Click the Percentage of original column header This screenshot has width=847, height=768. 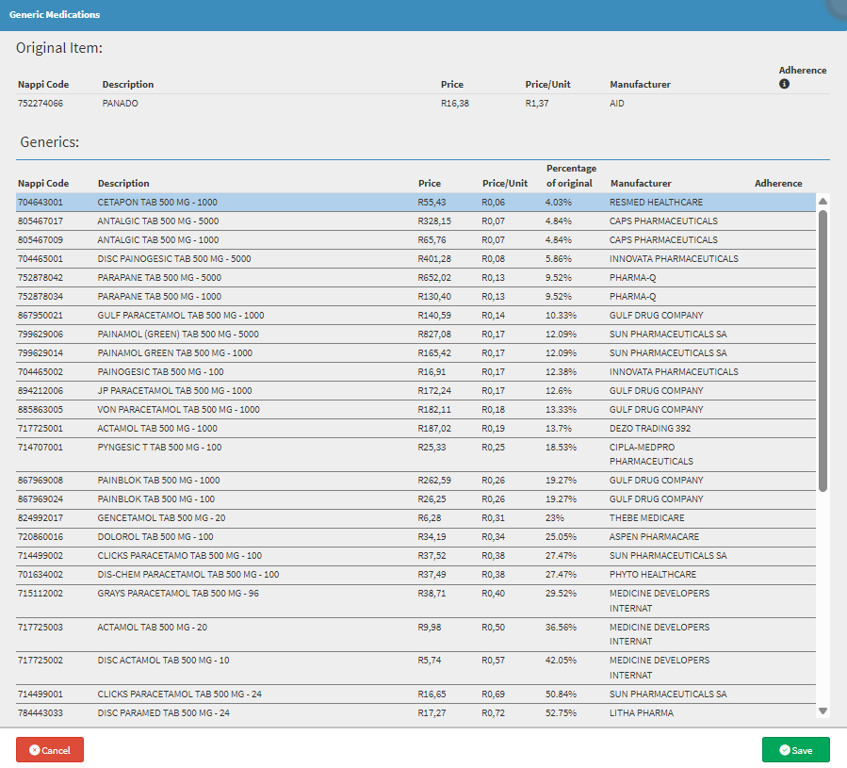point(569,176)
